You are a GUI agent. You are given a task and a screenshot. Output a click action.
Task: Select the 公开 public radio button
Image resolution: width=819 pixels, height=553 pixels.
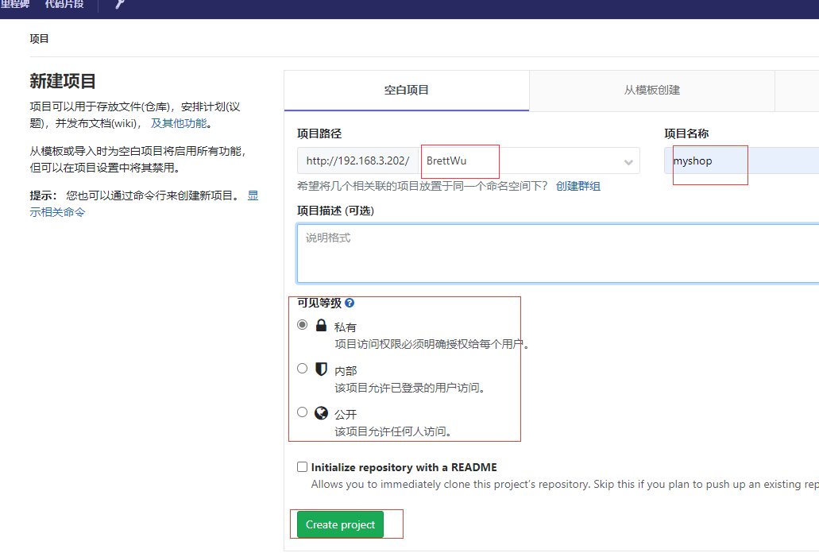tap(302, 412)
